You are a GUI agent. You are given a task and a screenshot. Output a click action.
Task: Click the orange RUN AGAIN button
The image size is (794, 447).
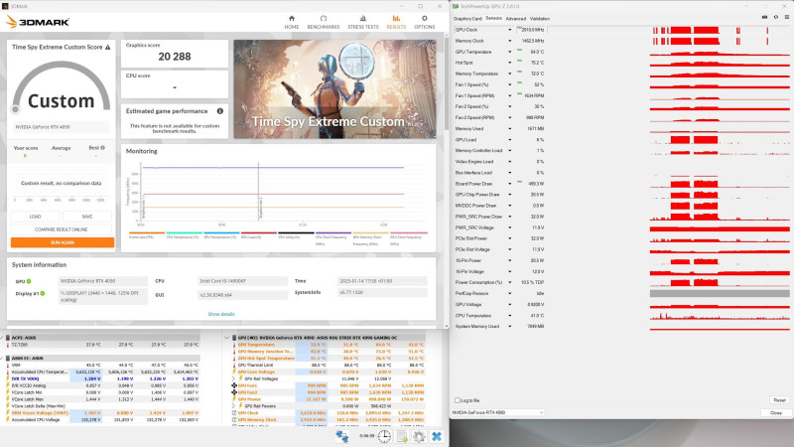63,242
